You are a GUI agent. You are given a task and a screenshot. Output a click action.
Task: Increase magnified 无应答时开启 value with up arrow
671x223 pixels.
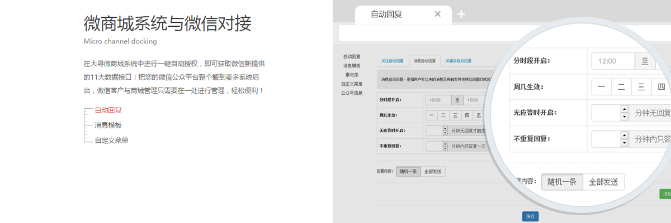coord(625,109)
